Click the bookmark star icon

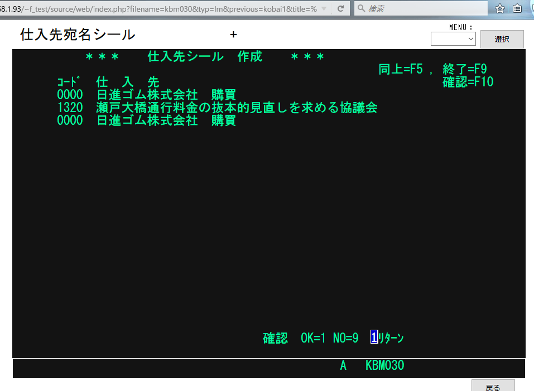point(500,8)
